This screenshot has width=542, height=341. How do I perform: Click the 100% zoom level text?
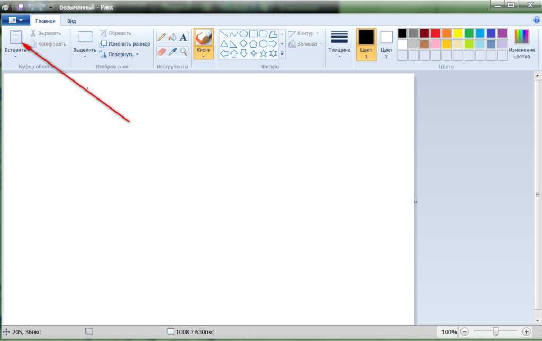pyautogui.click(x=449, y=332)
